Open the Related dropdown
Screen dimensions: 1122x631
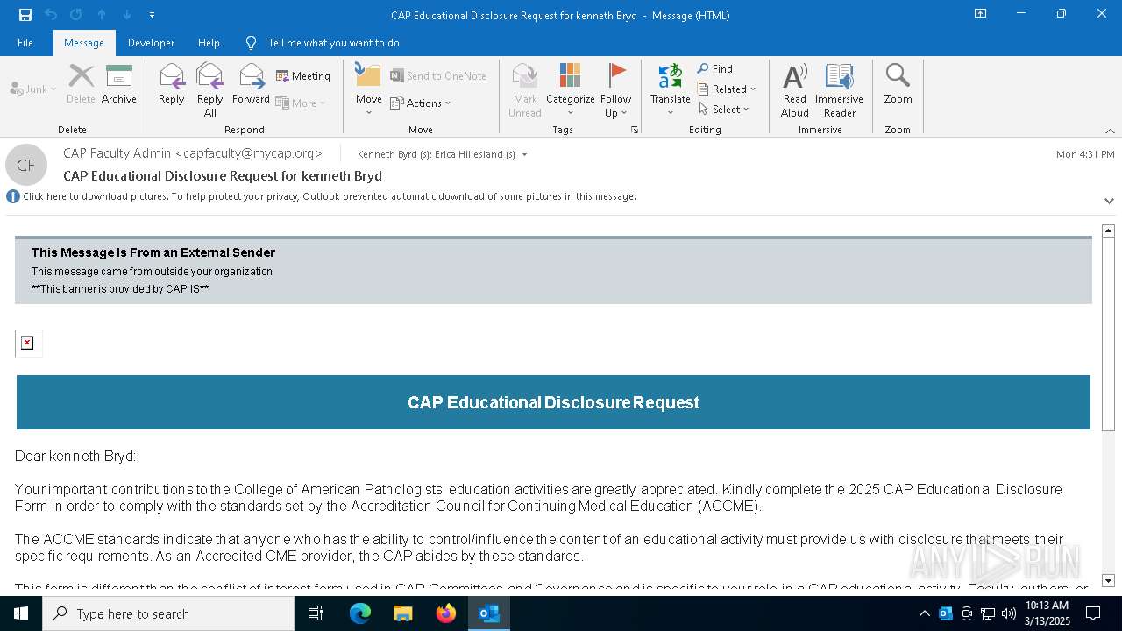tap(728, 89)
